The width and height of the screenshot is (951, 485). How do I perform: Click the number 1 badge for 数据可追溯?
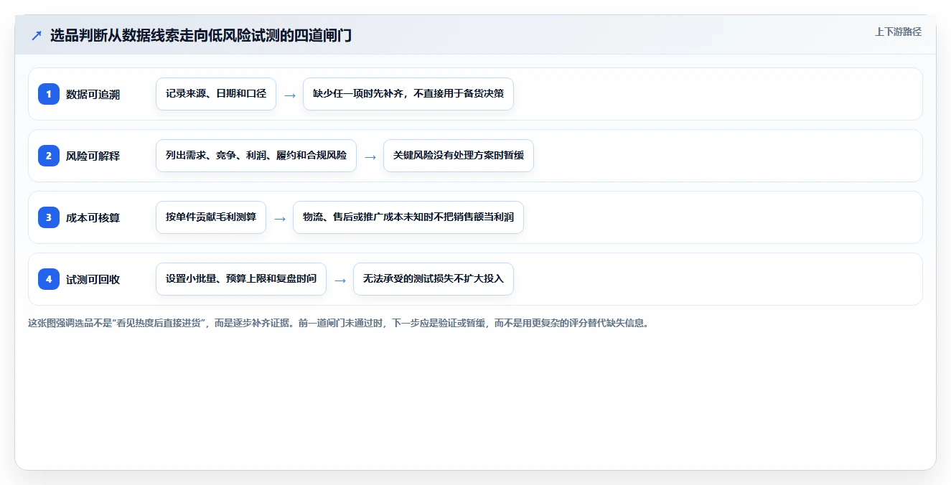(49, 94)
